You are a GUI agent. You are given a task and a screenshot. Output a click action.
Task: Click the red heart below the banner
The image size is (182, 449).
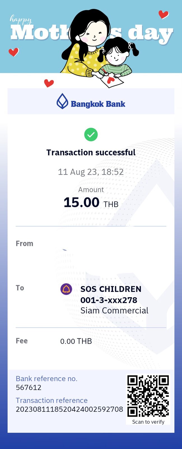[49, 83]
